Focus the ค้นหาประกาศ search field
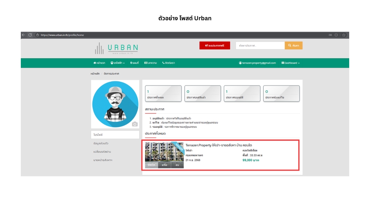 [260, 45]
